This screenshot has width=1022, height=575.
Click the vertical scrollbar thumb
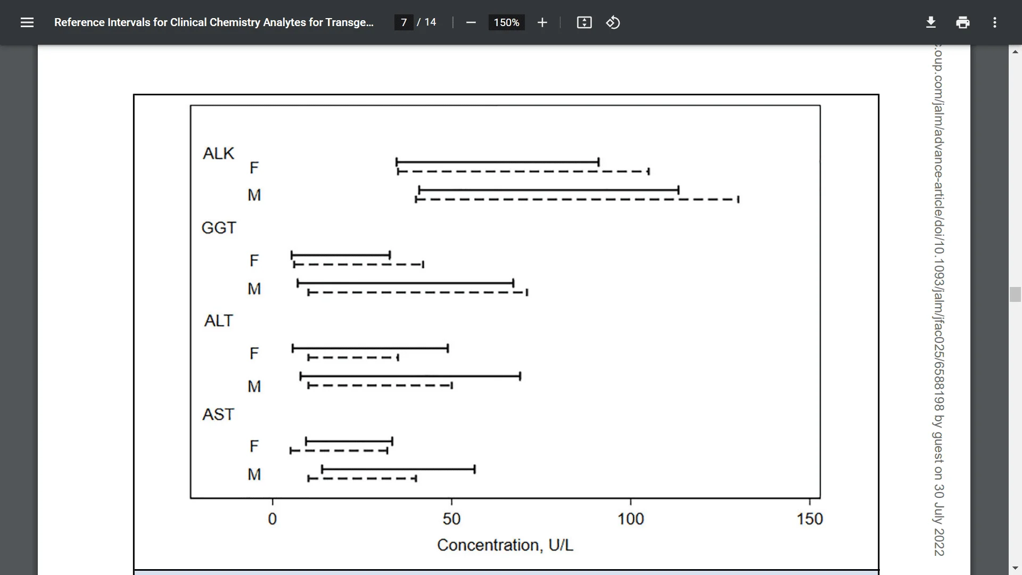pos(1015,294)
